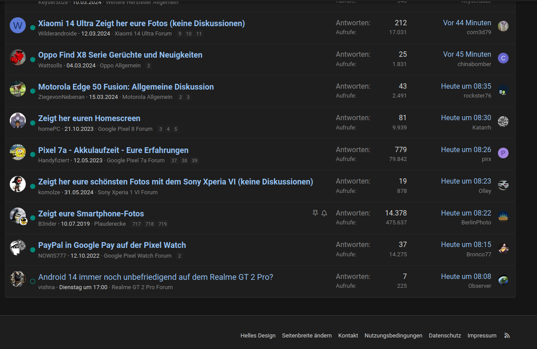Screen dimensions: 537x349
Task: Click chinabomber's purple C avatar
Action: click(x=503, y=58)
